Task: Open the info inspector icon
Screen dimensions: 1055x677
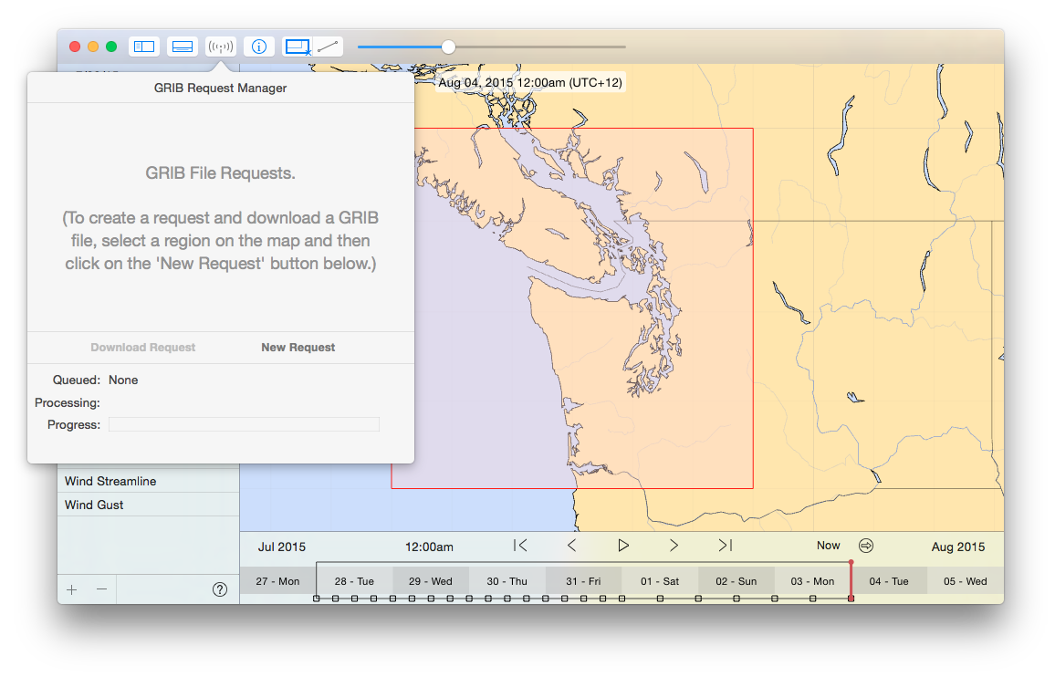Action: tap(259, 47)
